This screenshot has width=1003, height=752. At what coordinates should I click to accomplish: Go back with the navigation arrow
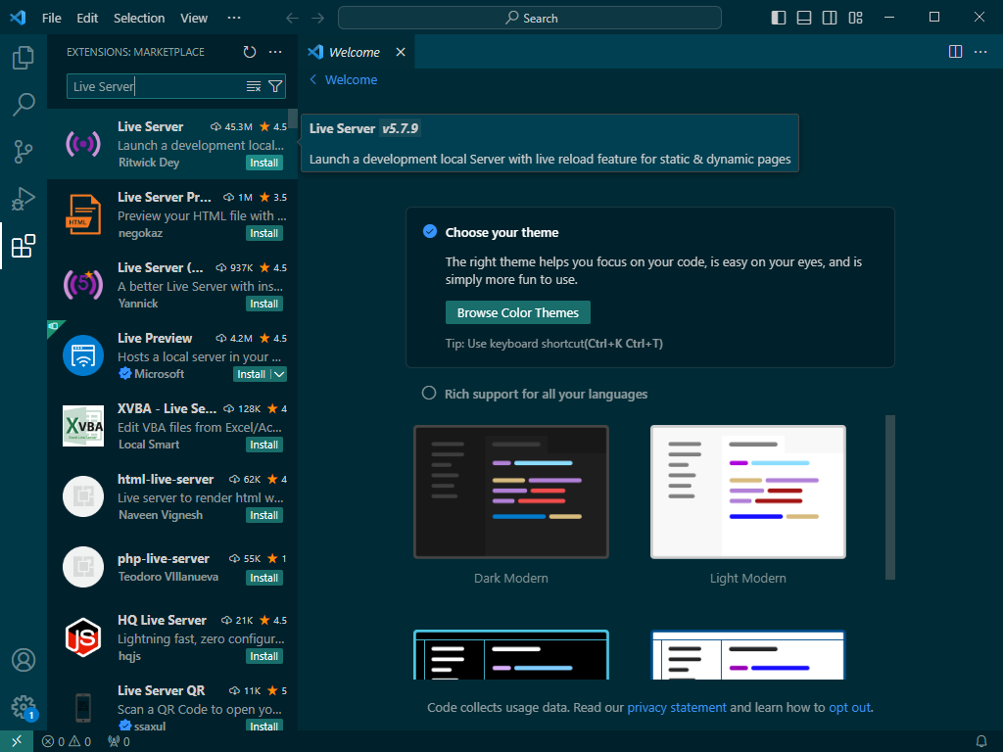pyautogui.click(x=292, y=18)
